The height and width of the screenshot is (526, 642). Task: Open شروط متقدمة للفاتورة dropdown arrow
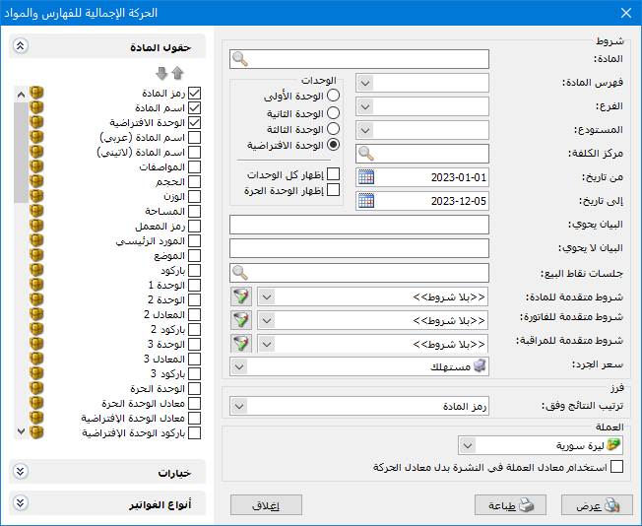[x=267, y=320]
